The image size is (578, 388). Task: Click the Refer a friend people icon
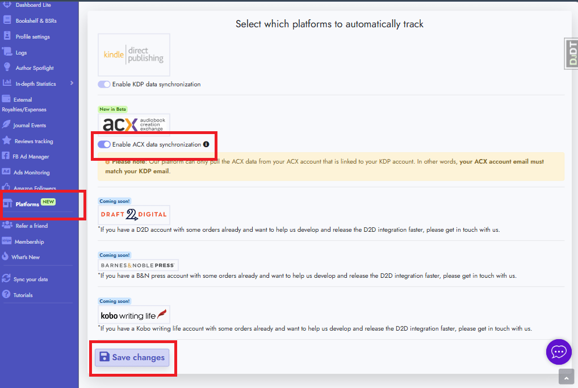pos(7,225)
